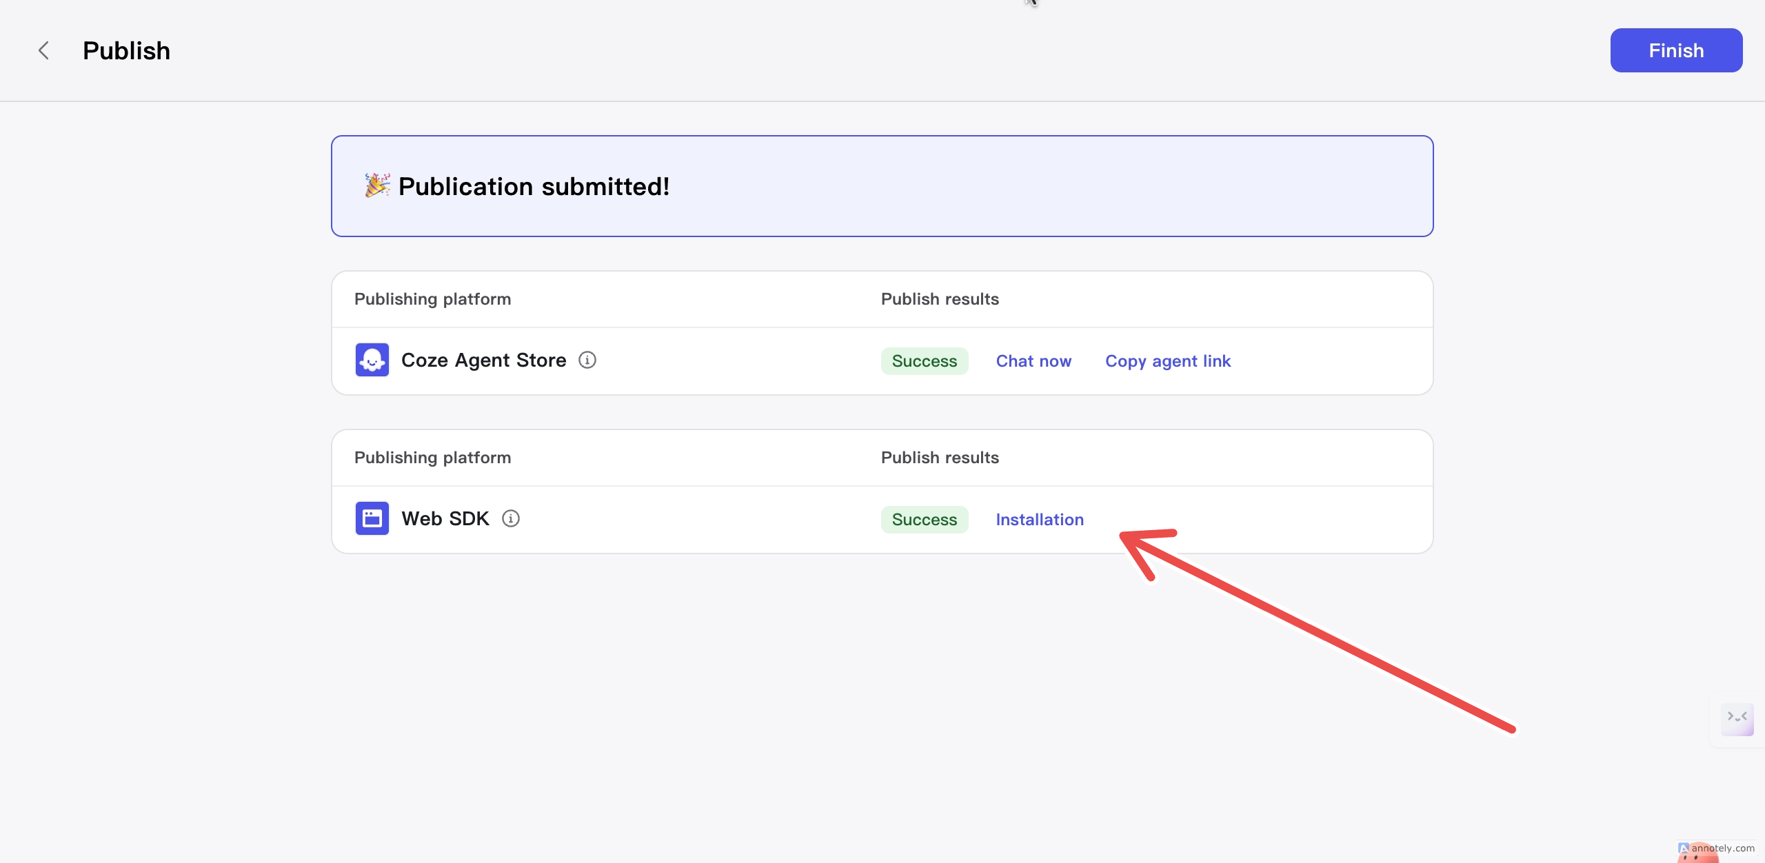Click Publishing platform header above Coze Agent Store
Viewport: 1765px width, 863px height.
click(432, 299)
